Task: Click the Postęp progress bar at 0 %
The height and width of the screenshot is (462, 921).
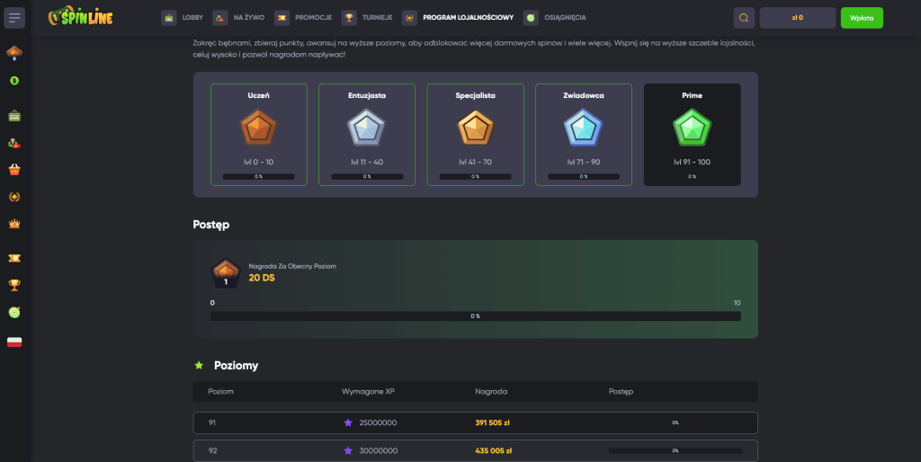Action: [475, 316]
